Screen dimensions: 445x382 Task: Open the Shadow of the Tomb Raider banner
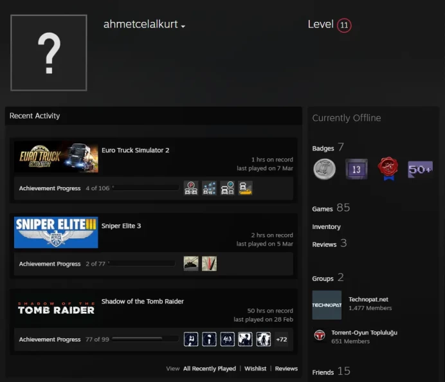point(56,308)
